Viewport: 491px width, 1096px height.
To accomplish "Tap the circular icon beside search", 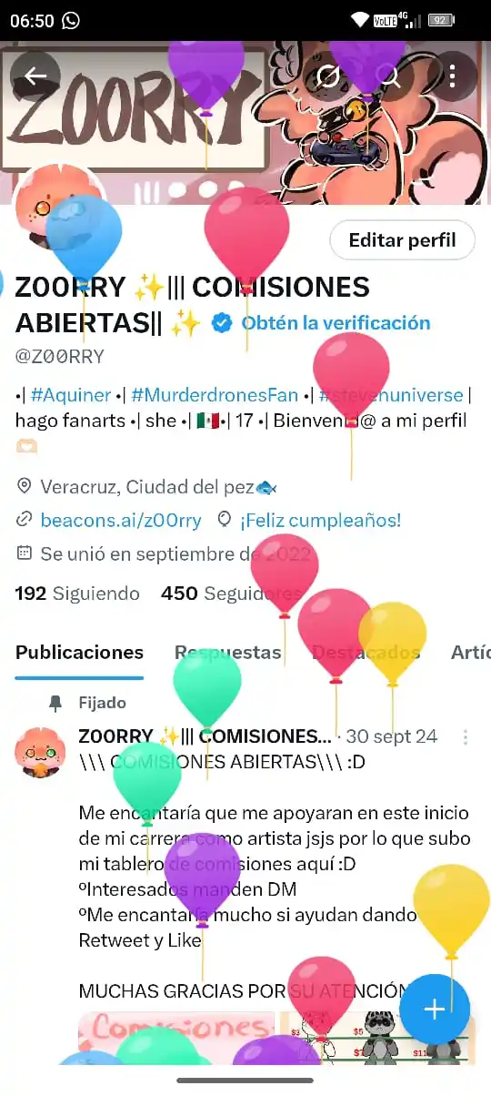I will [327, 76].
